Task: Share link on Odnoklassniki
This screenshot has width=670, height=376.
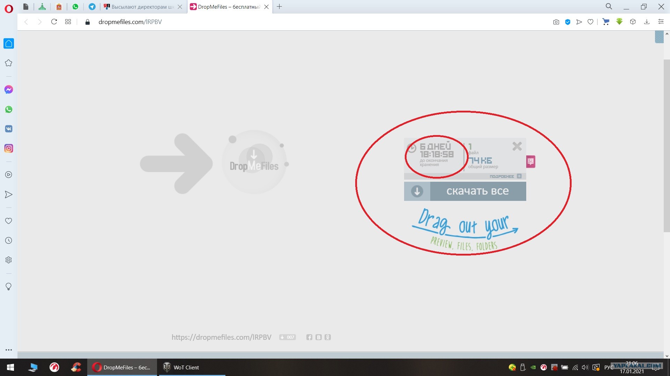Action: 327,337
